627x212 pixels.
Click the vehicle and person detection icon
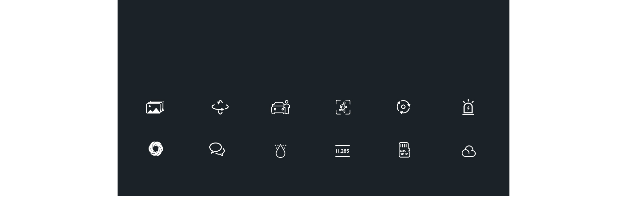[x=281, y=107]
